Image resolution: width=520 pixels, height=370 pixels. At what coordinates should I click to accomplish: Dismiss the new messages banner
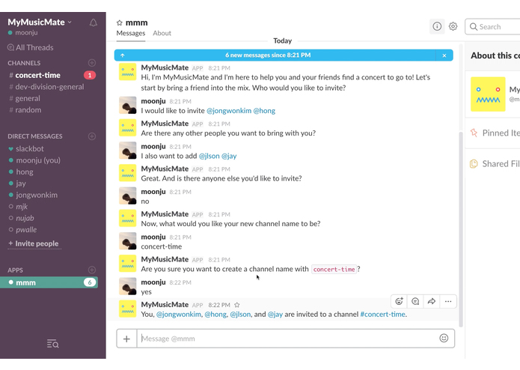click(444, 55)
